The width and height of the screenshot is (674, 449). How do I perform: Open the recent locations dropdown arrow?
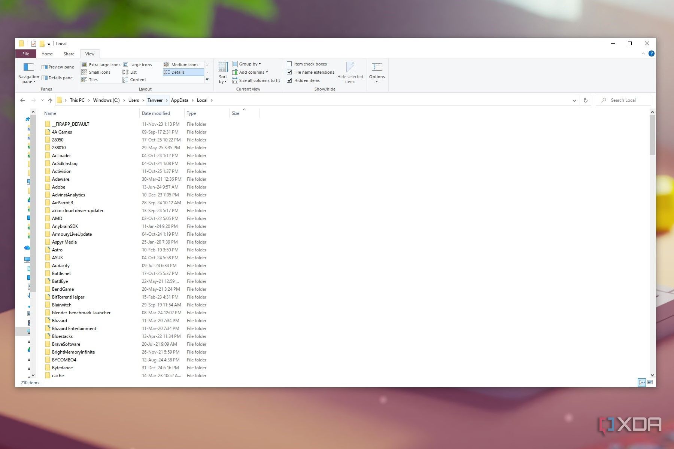coord(42,100)
